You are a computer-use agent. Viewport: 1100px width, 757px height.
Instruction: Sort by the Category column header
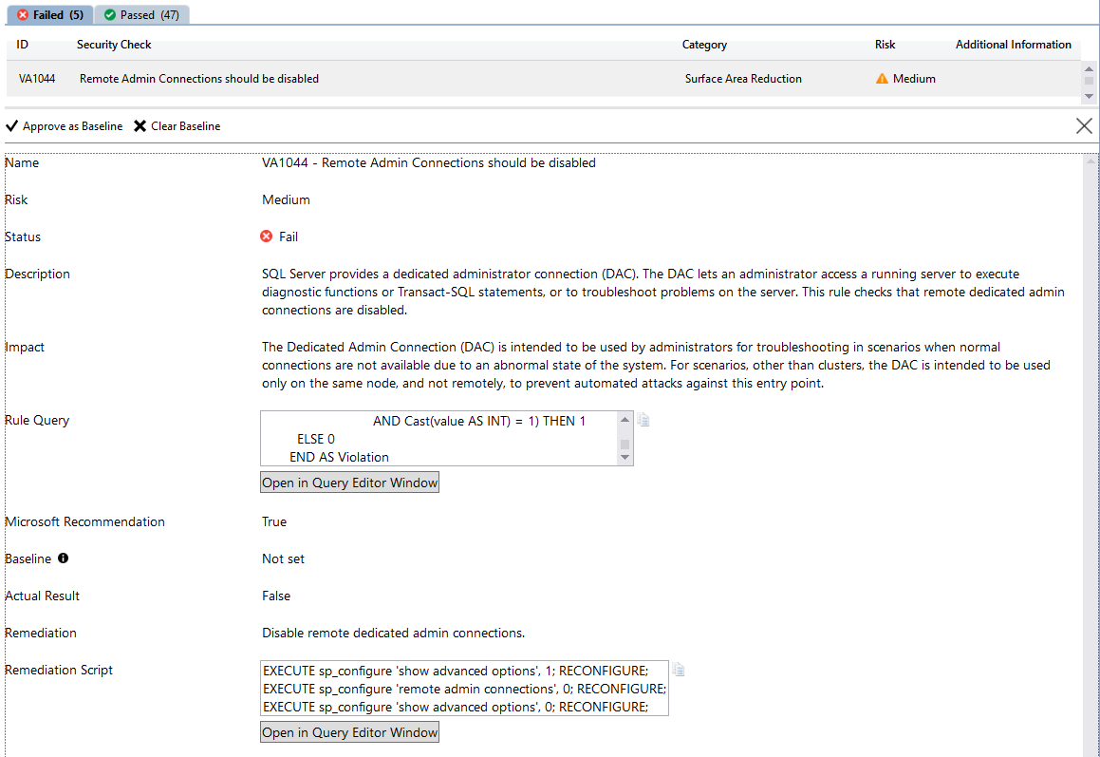pos(704,45)
